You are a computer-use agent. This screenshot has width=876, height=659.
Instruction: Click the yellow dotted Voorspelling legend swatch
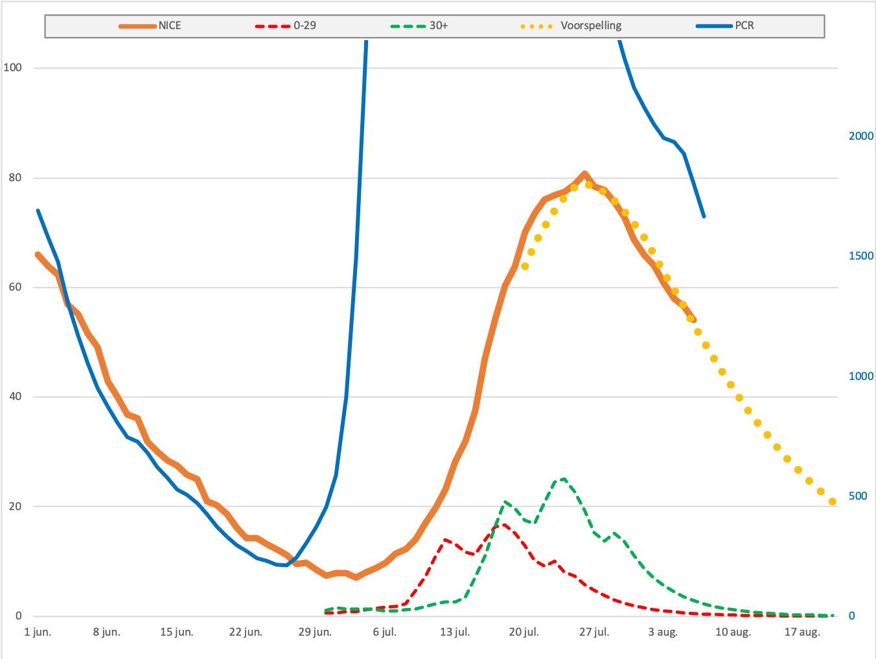537,27
